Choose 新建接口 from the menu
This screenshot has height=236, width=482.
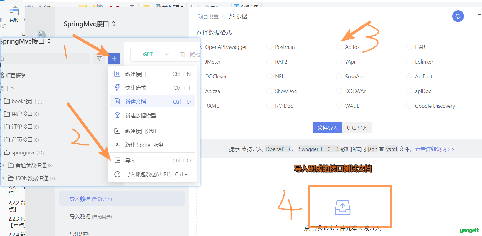point(152,74)
